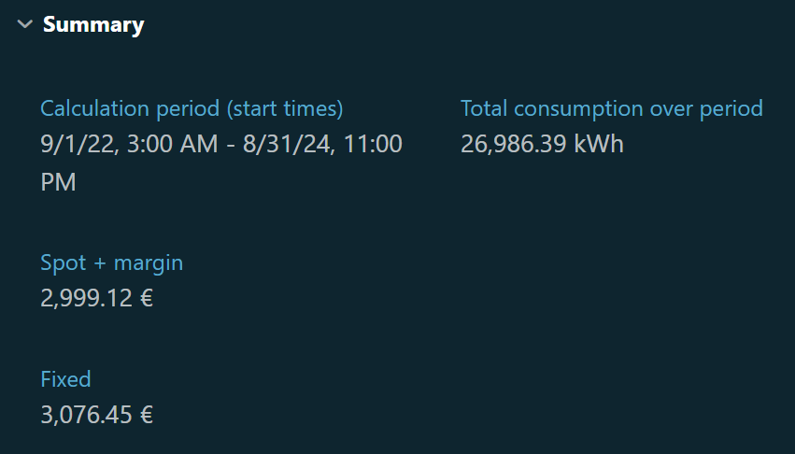Click the PM text on second line
795x454 pixels.
(58, 182)
